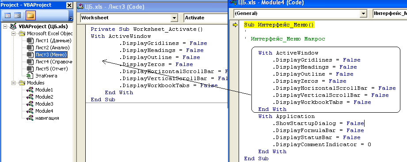Select Лист4 (Справочн sheet in project tree
The image size is (407, 162).
tap(54, 62)
